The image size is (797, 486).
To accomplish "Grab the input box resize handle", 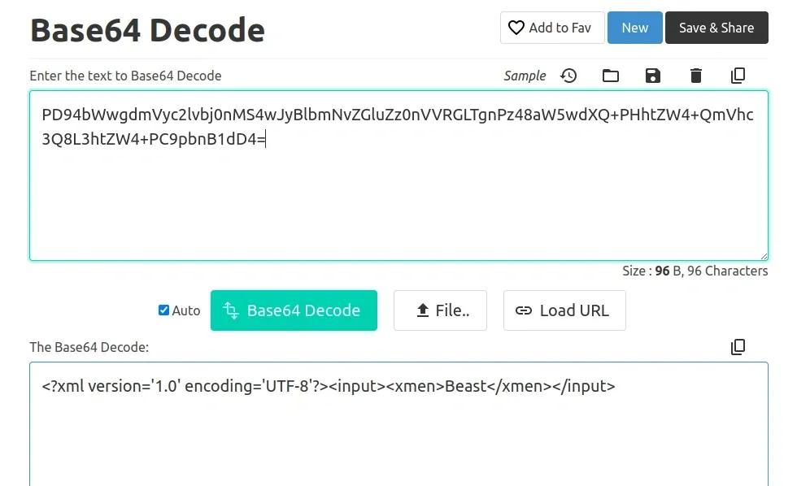I will pos(763,255).
